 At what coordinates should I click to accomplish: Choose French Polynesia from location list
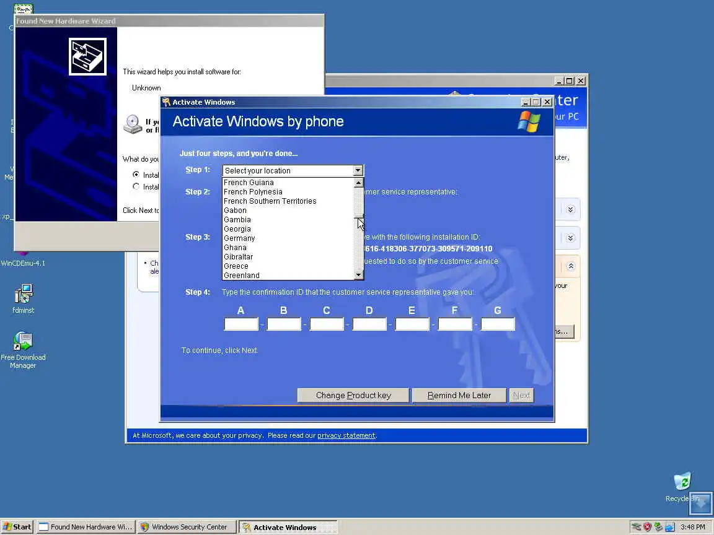click(288, 191)
